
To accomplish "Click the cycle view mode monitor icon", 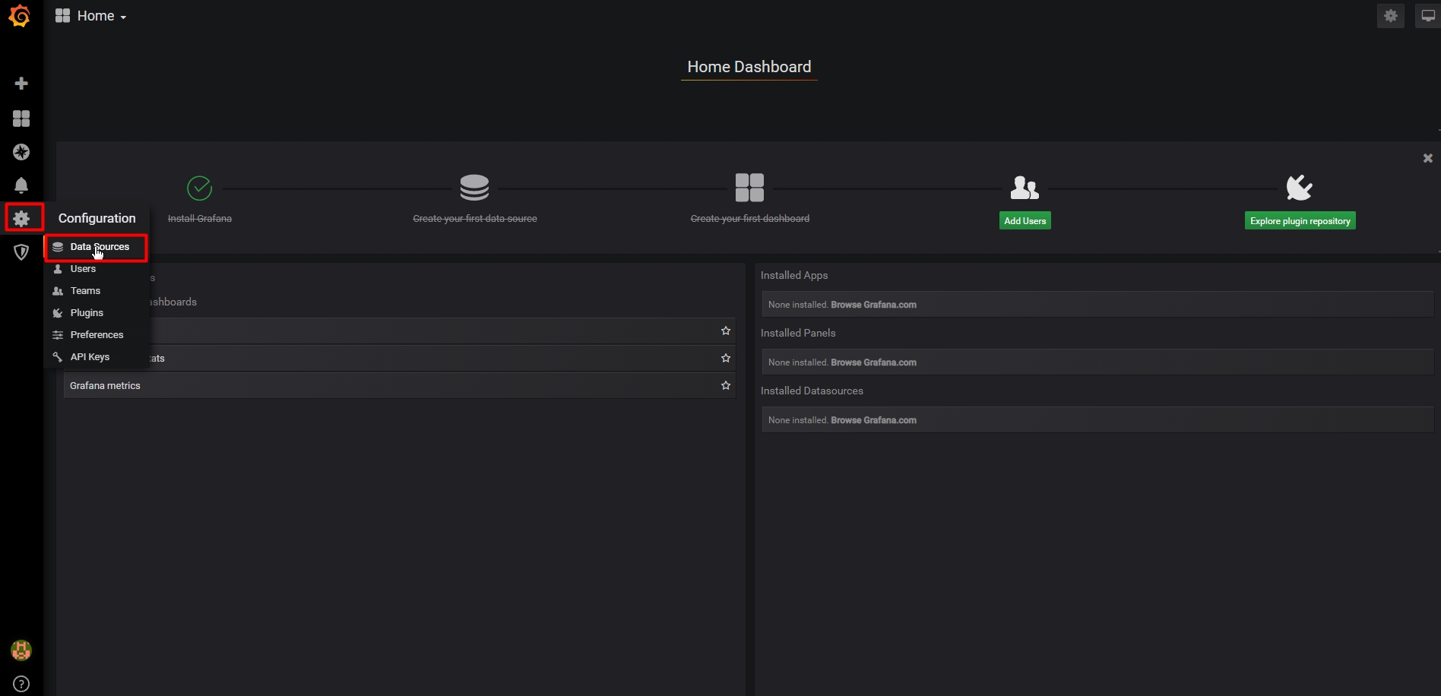I will coord(1427,16).
